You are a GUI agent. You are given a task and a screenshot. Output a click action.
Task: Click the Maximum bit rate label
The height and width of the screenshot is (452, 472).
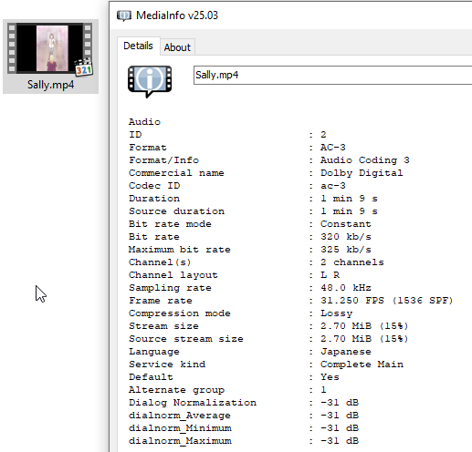(x=180, y=250)
